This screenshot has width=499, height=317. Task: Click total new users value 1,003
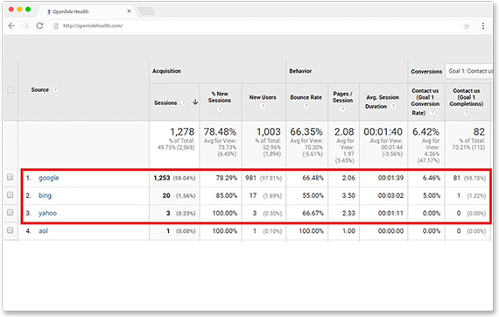click(x=269, y=131)
